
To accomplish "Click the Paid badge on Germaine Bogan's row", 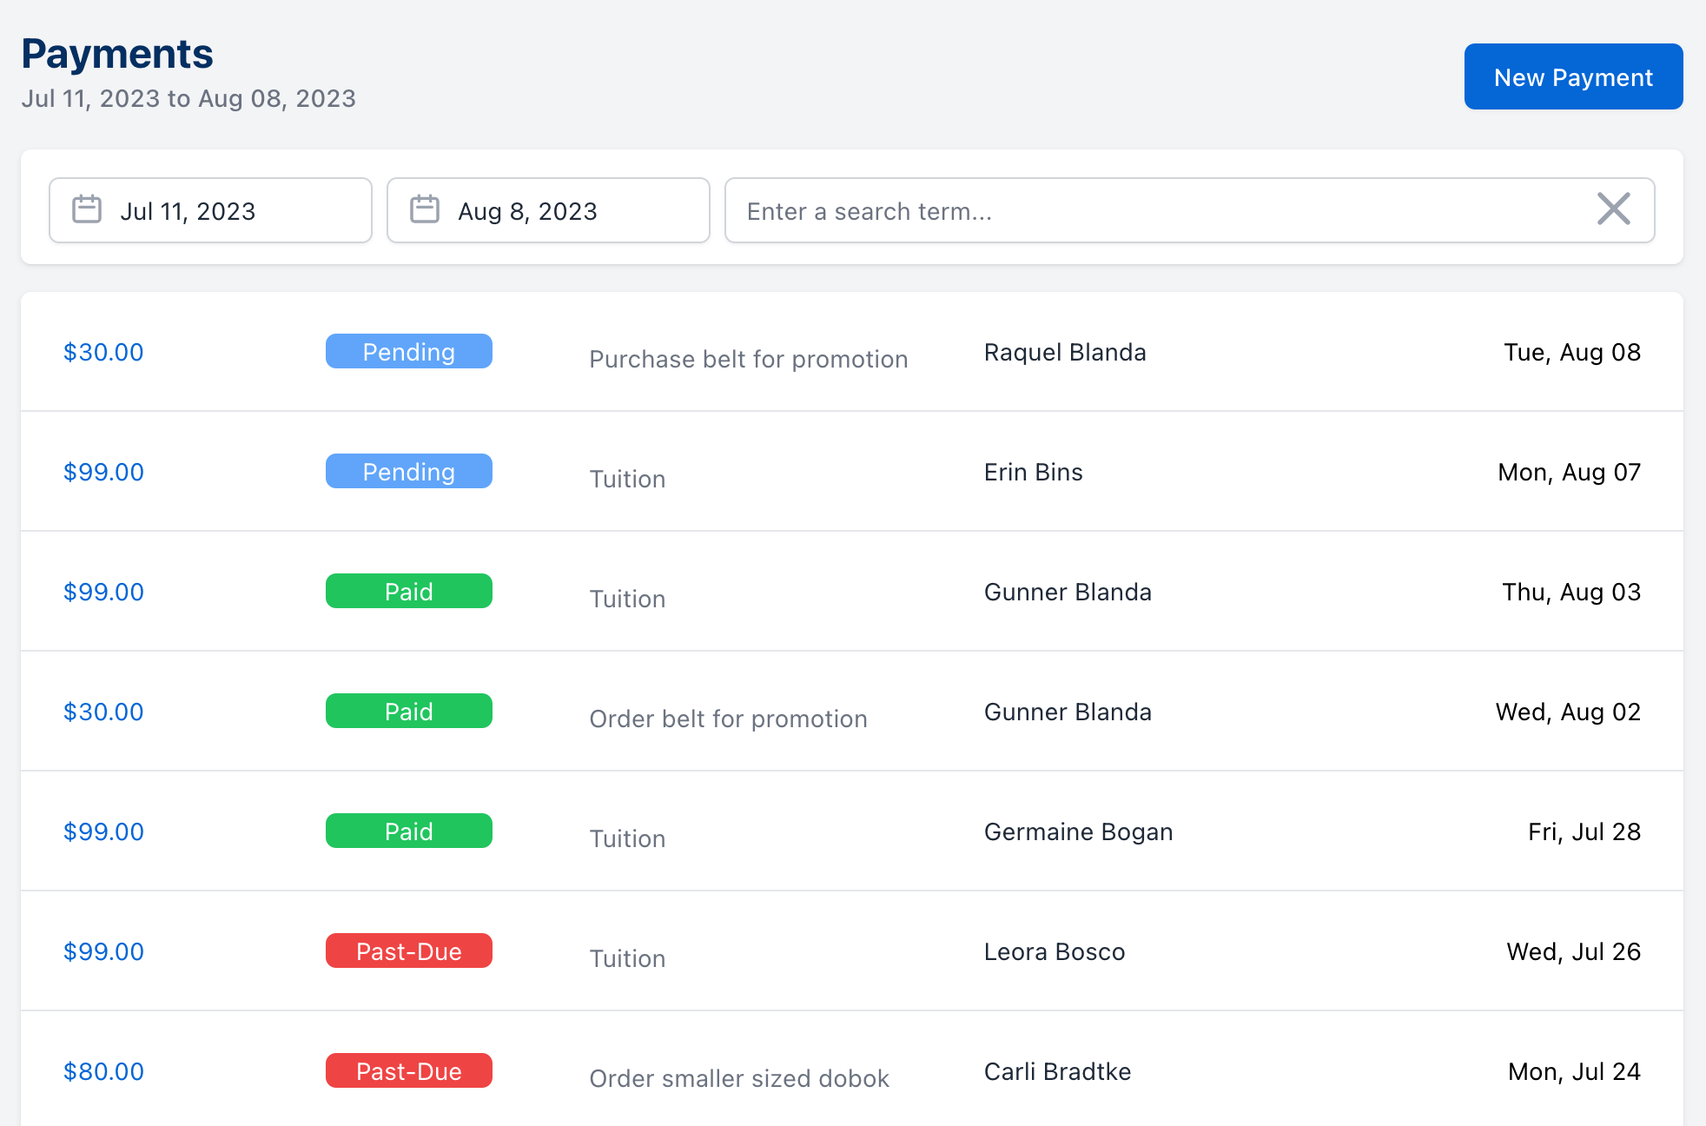I will pyautogui.click(x=409, y=831).
